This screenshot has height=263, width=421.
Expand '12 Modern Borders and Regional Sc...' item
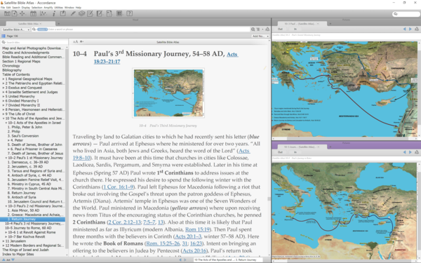pos(4,245)
